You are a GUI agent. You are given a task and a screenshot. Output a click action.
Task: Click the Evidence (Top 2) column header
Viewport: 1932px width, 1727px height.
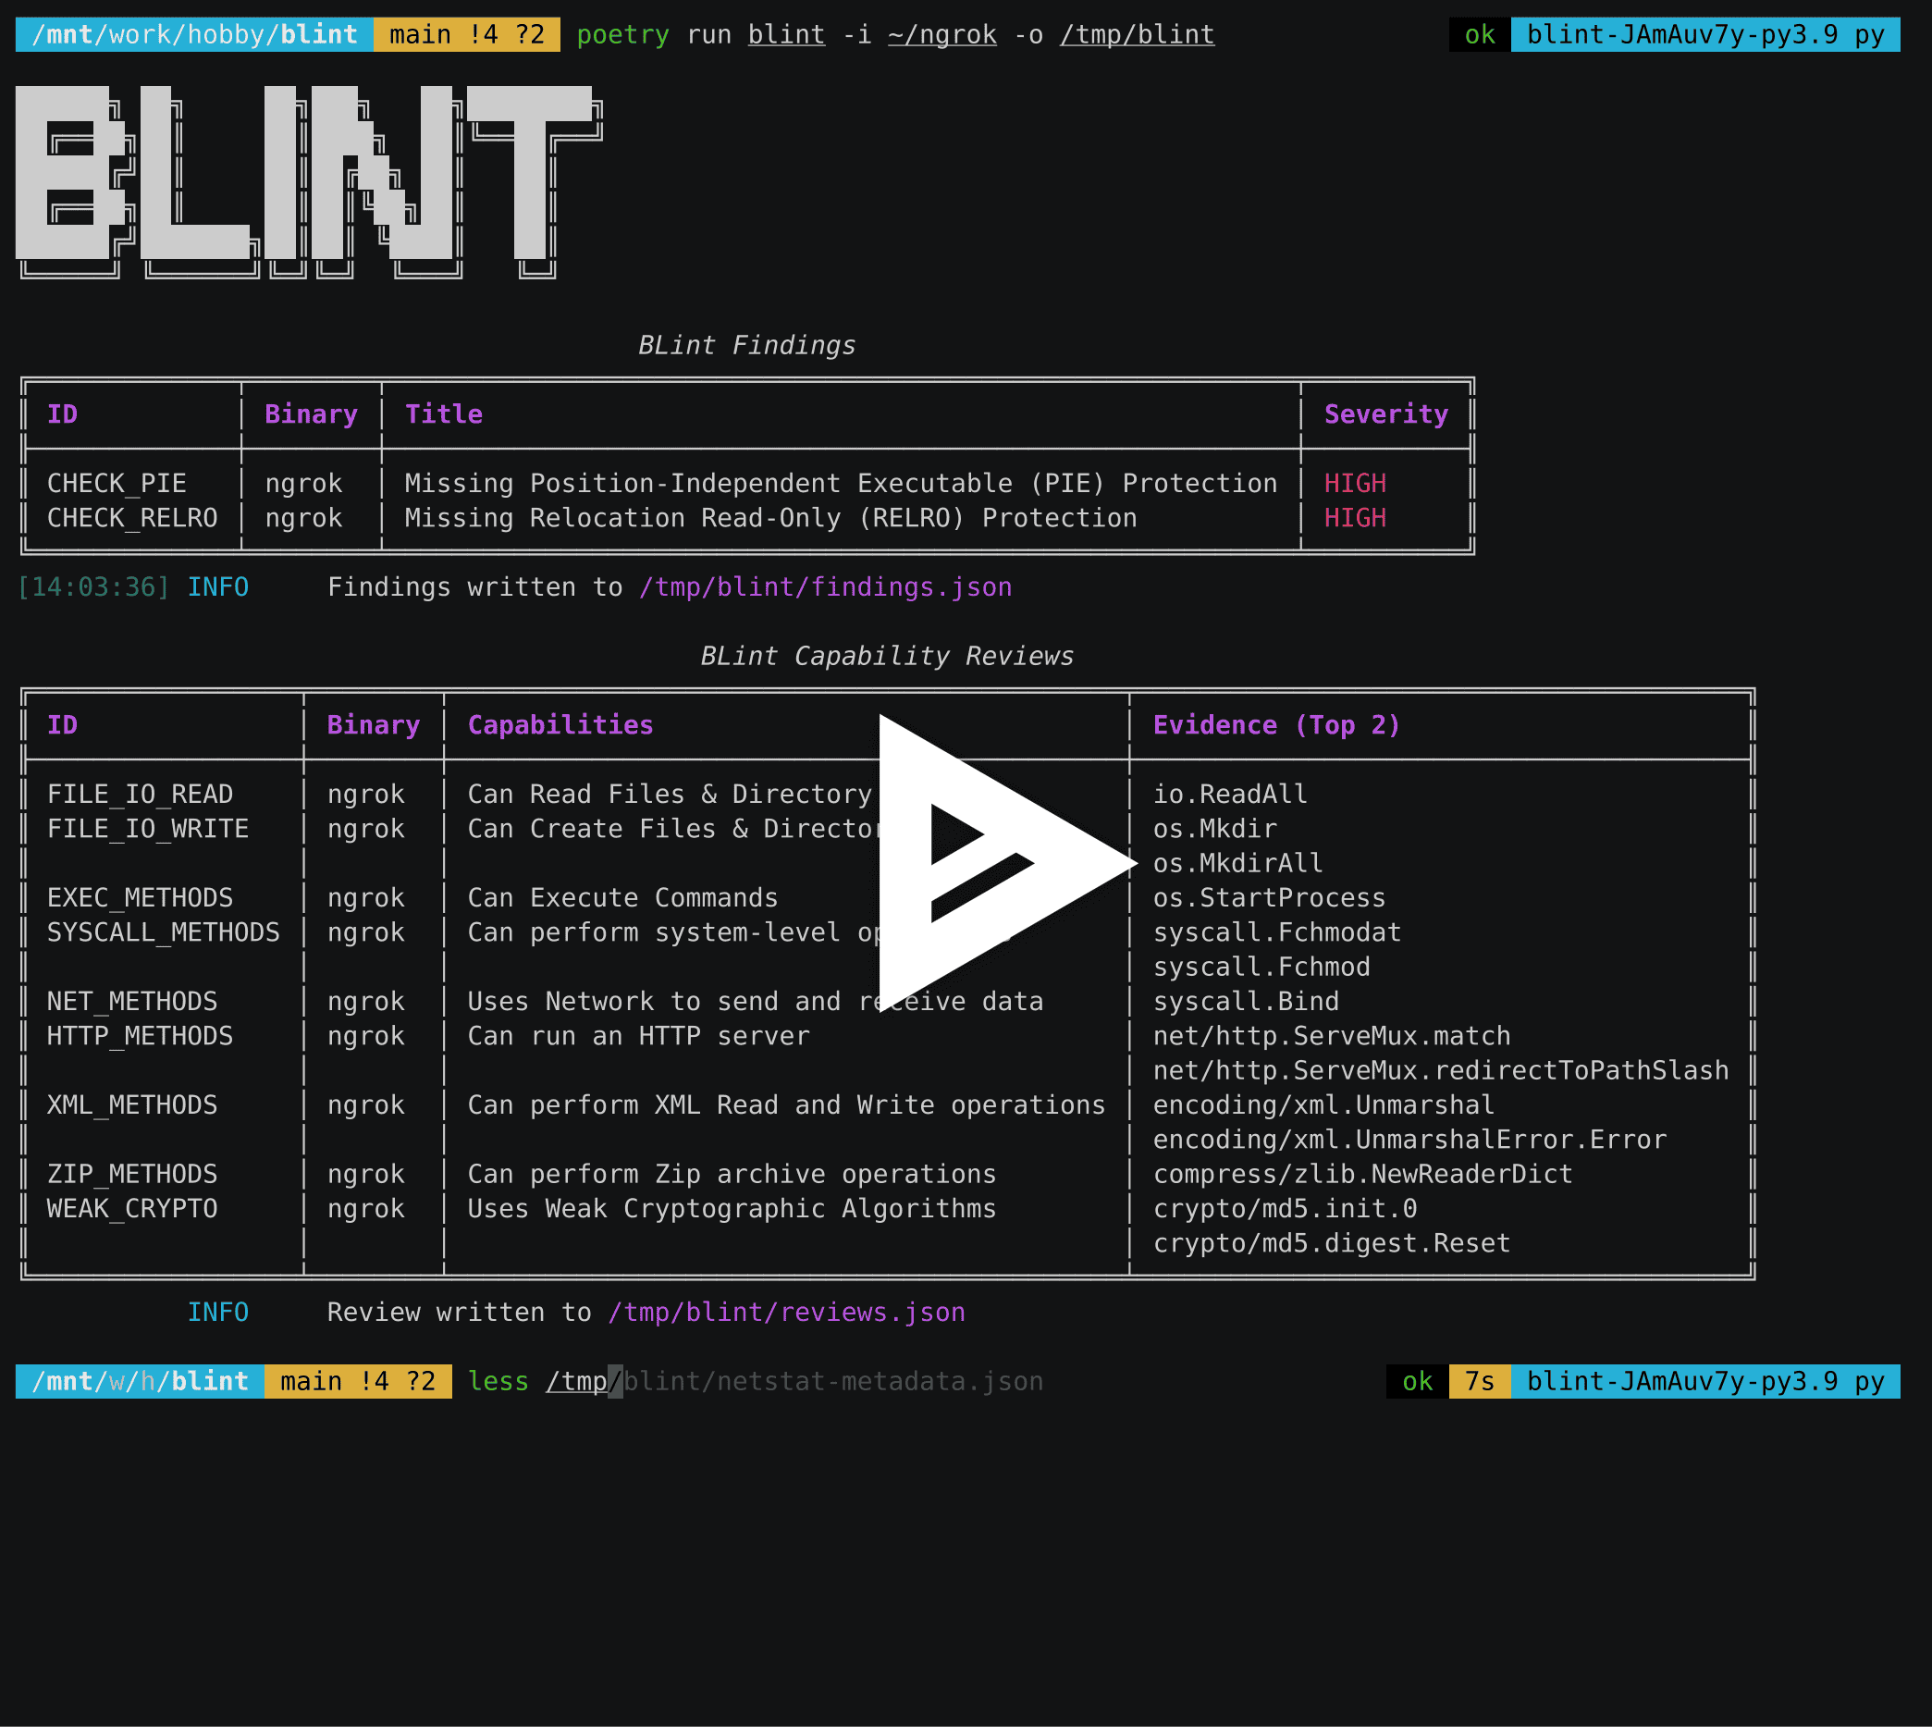tap(1276, 724)
